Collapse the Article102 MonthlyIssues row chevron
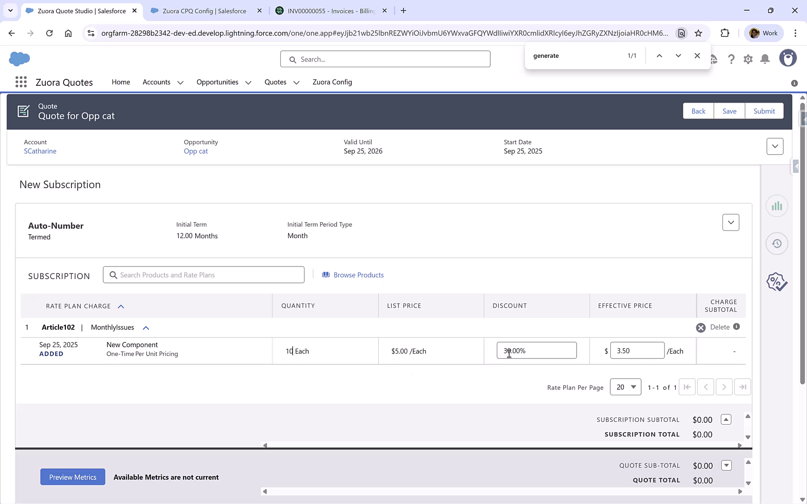This screenshot has height=504, width=807. click(x=146, y=327)
